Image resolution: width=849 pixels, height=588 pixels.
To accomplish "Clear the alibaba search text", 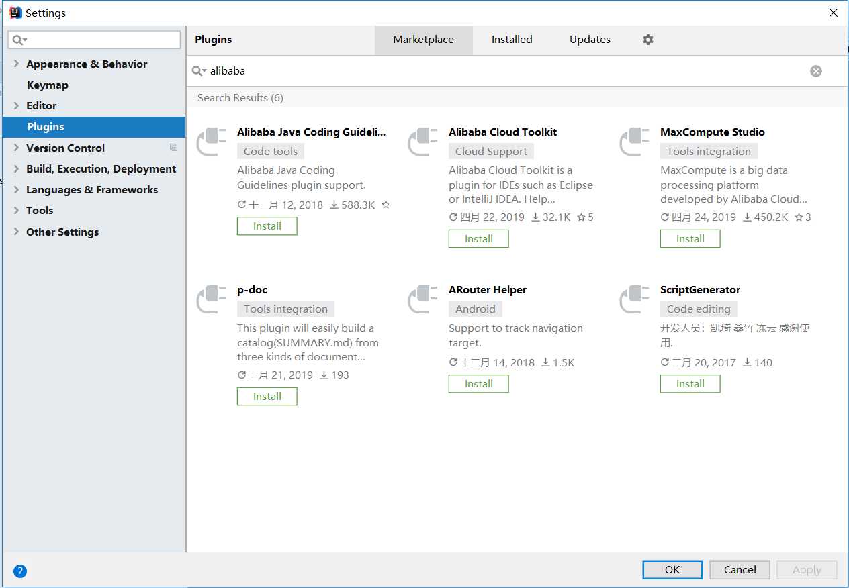I will tap(815, 71).
